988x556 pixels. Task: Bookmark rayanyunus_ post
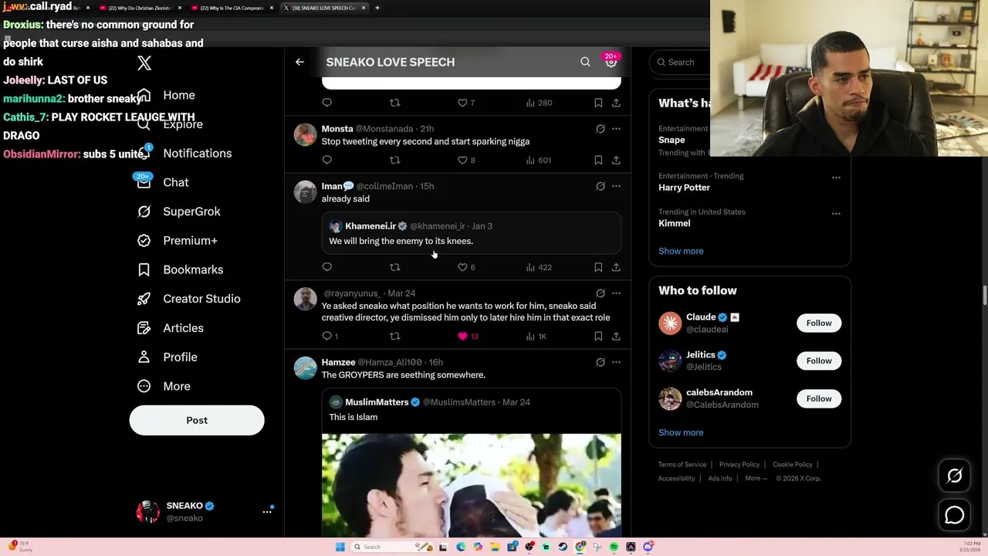pyautogui.click(x=598, y=336)
